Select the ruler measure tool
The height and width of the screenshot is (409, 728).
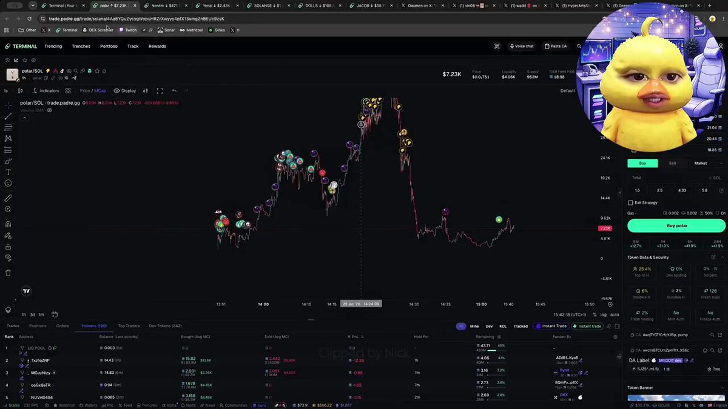(x=8, y=198)
